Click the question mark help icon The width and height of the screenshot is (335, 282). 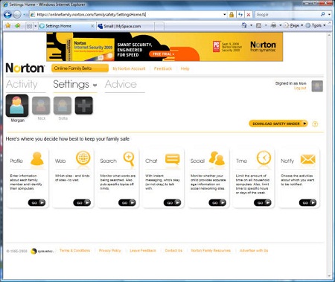[x=315, y=124]
